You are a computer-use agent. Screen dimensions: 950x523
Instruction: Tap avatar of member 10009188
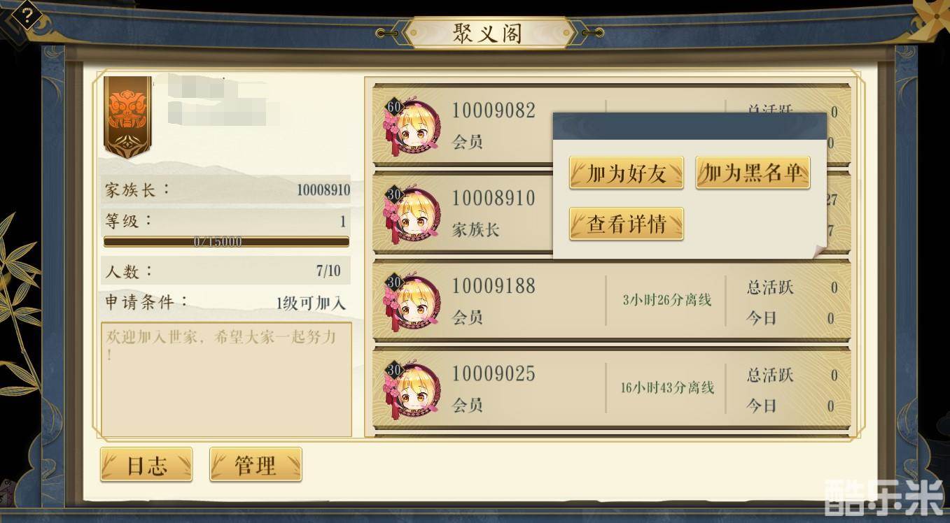413,302
